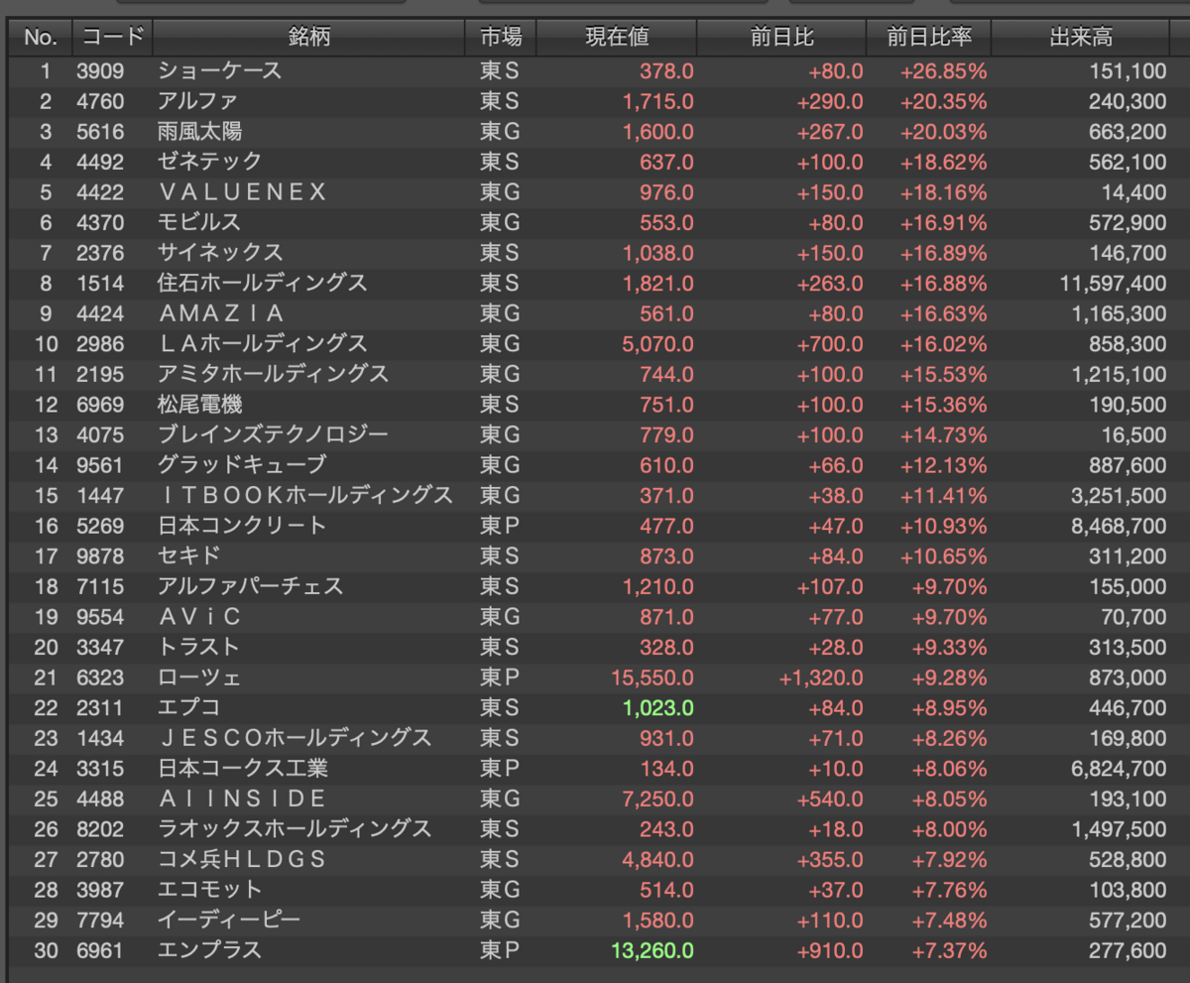Select the ＶＡＬＵＥＮＥＸ stock name
1190x983 pixels.
(x=241, y=192)
